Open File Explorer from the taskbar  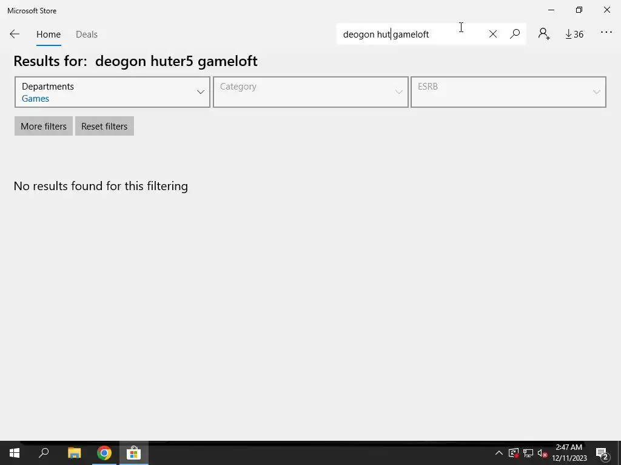click(74, 453)
